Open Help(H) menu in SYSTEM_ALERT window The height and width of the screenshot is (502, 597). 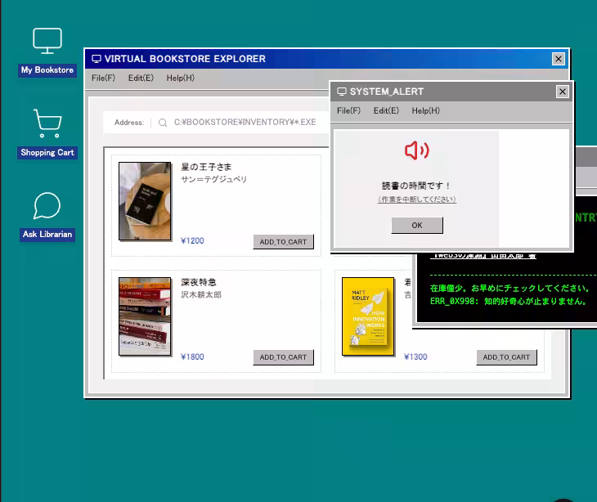425,110
